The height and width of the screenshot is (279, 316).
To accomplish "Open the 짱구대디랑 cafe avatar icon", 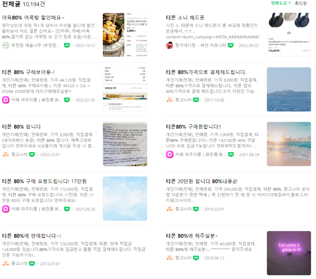I will [170, 45].
